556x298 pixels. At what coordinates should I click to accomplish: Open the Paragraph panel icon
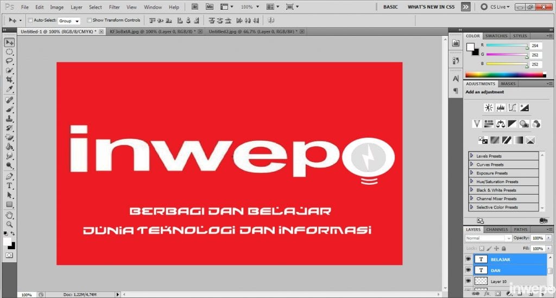(x=456, y=91)
